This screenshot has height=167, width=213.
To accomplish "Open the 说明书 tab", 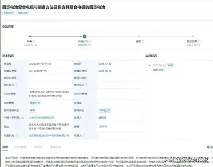I will click(38, 147).
